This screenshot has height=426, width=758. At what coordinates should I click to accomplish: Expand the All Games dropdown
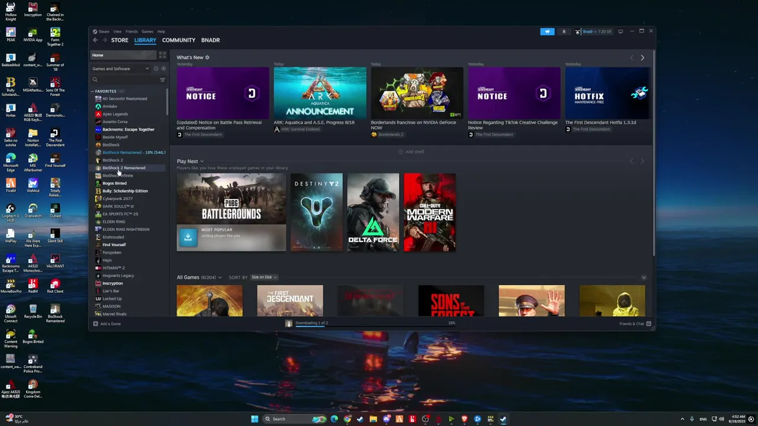[220, 277]
